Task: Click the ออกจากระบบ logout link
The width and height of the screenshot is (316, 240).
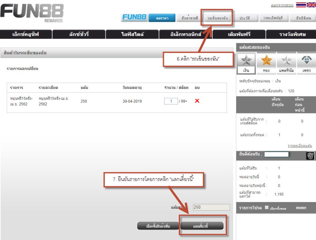Action: (282, 6)
